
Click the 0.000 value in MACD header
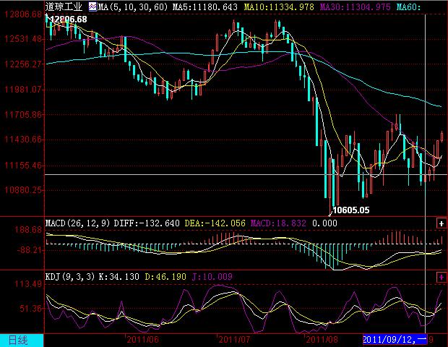click(x=325, y=223)
